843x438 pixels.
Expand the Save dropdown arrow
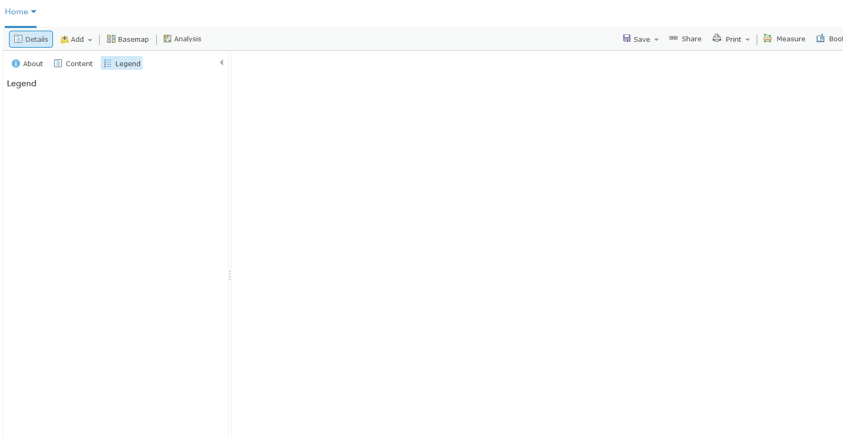656,40
